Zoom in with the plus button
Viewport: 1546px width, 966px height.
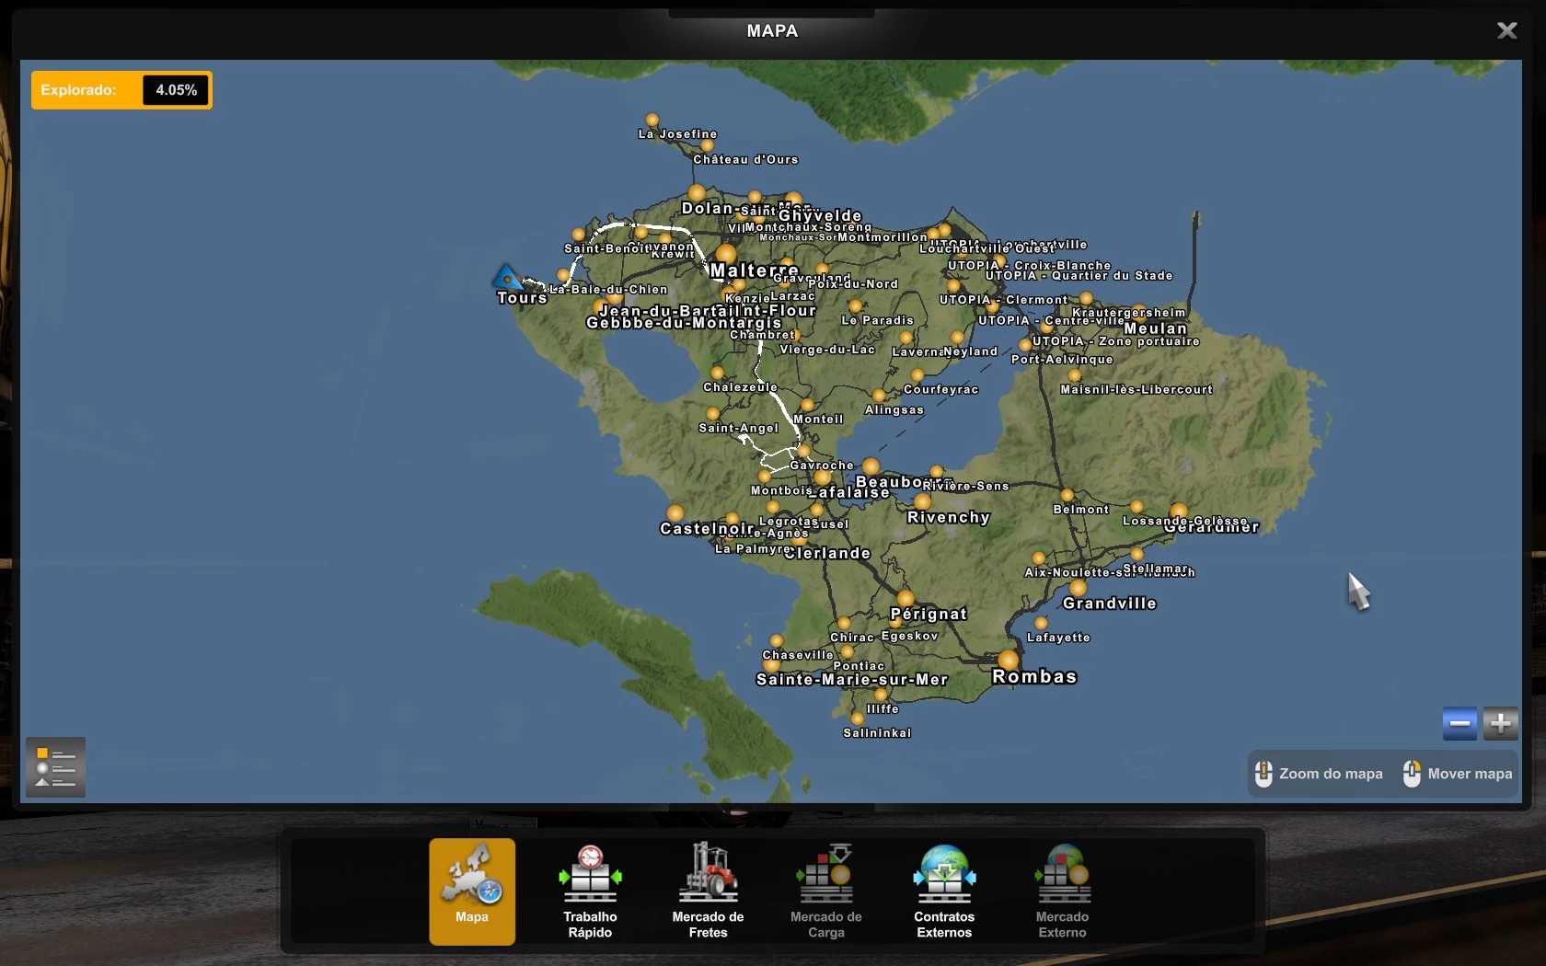point(1501,724)
